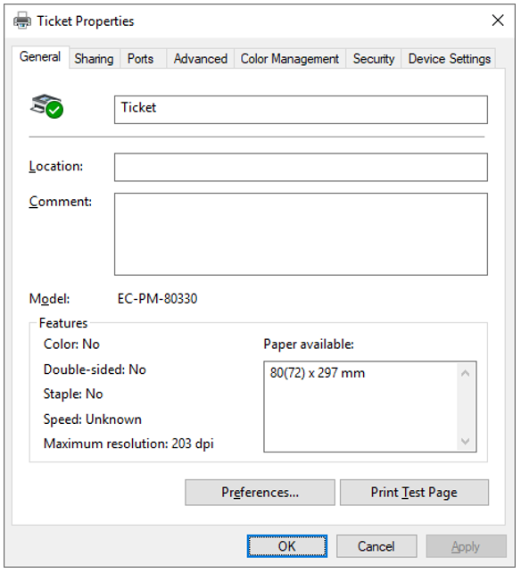Click the Apply button
521x573 pixels.
click(466, 546)
